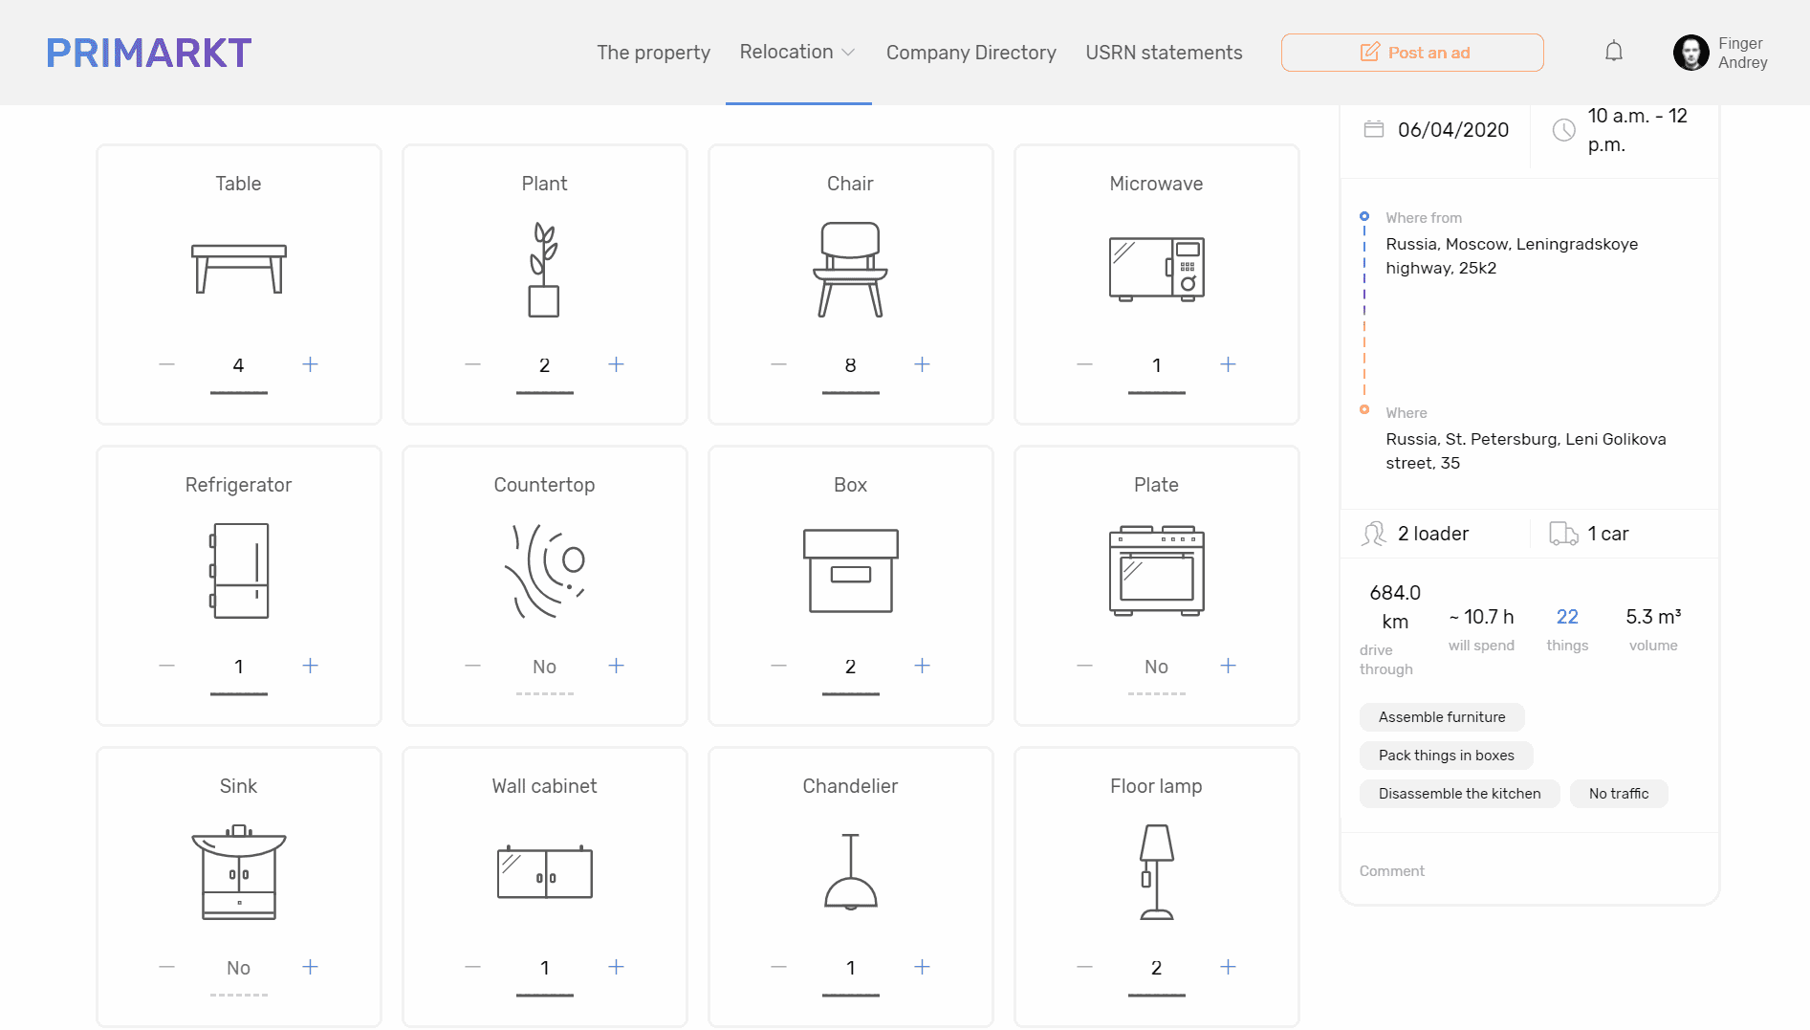The image size is (1810, 1030).
Task: Click the truck icon beside 1 car
Action: 1563,534
